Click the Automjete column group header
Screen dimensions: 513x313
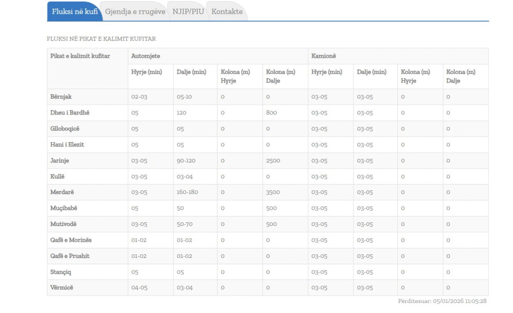click(146, 56)
